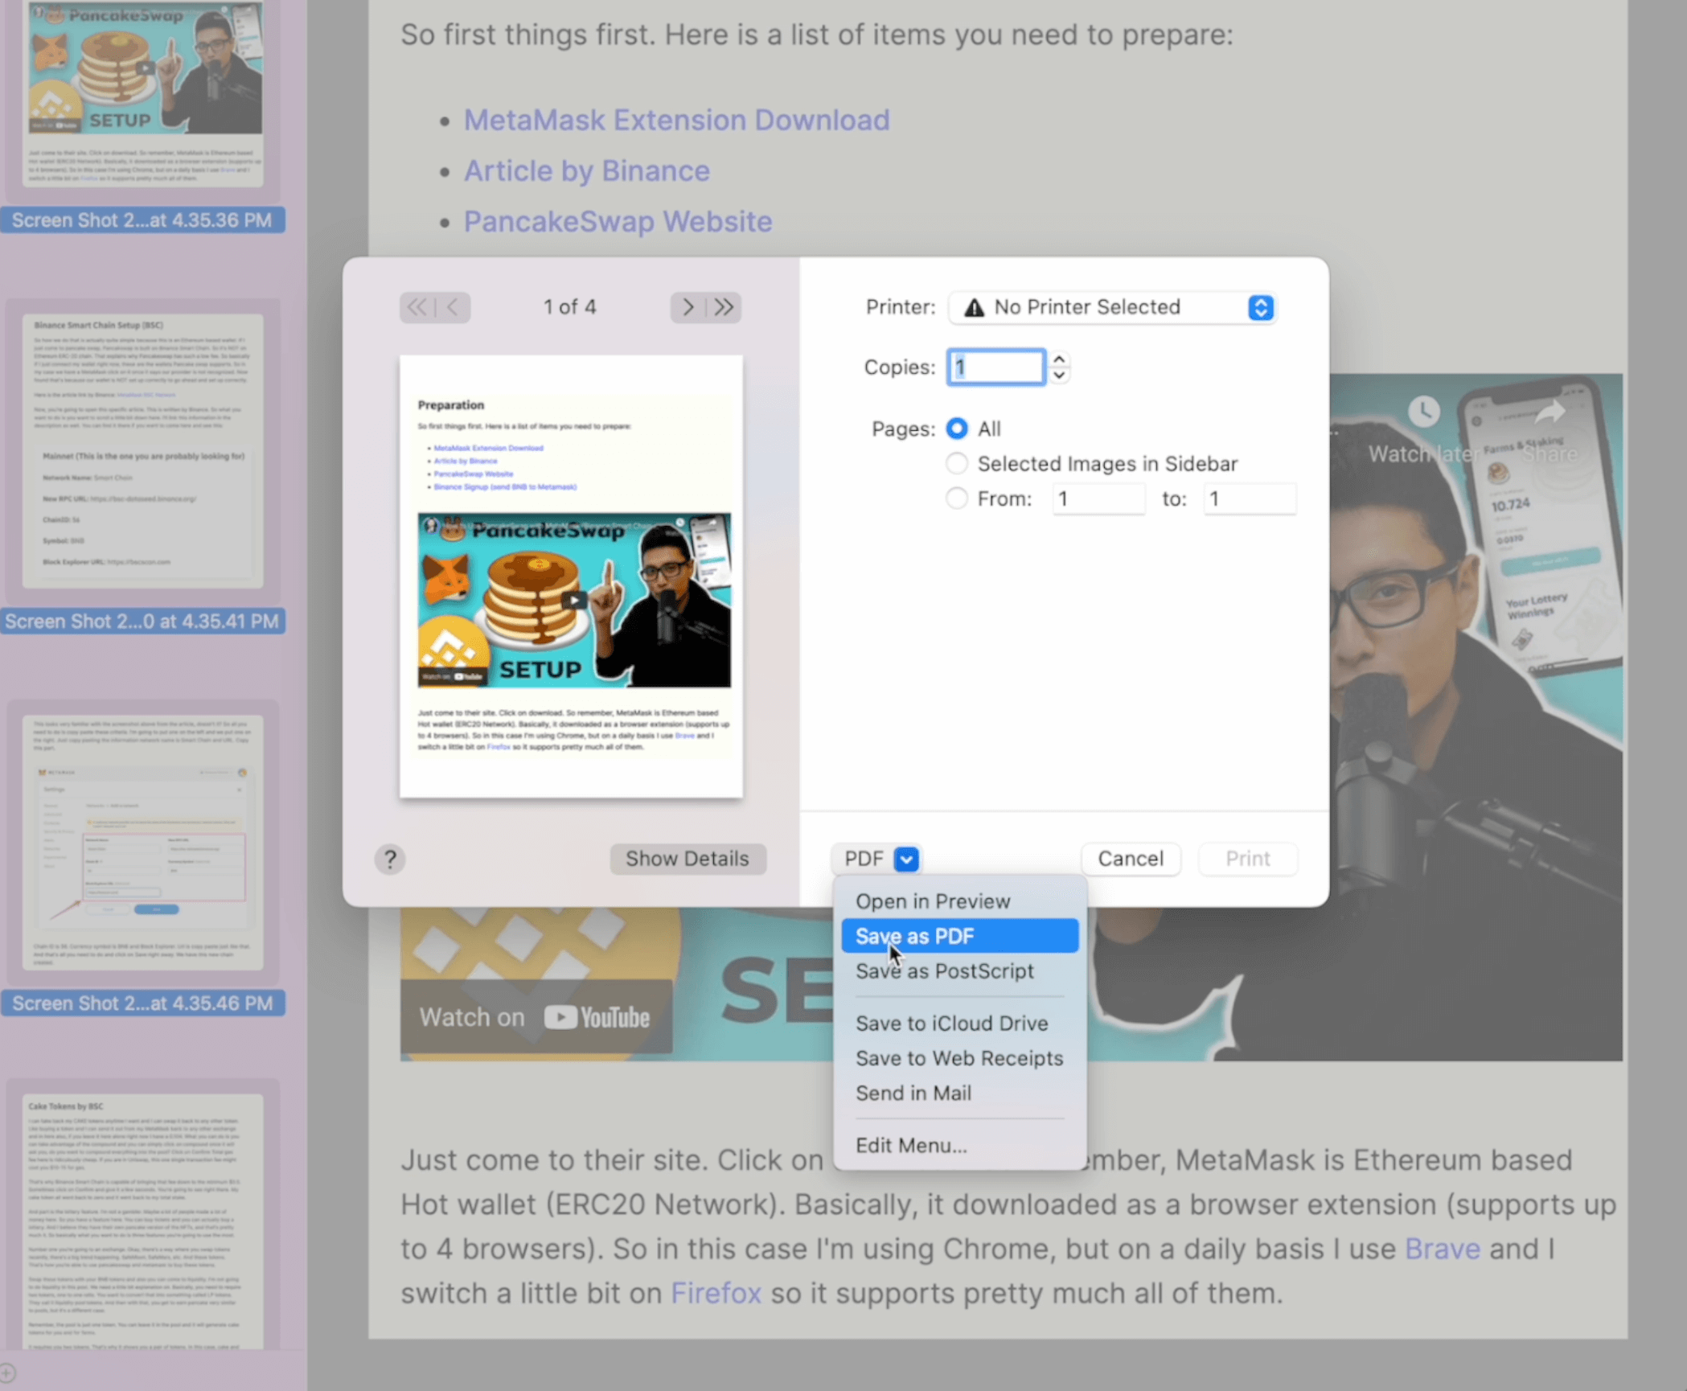
Task: Click the YouTube logo on video
Action: [x=597, y=1018]
